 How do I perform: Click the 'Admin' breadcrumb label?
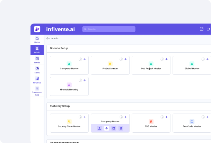pyautogui.click(x=55, y=38)
